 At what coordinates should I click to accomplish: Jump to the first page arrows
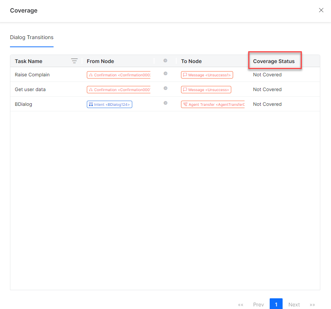241,304
